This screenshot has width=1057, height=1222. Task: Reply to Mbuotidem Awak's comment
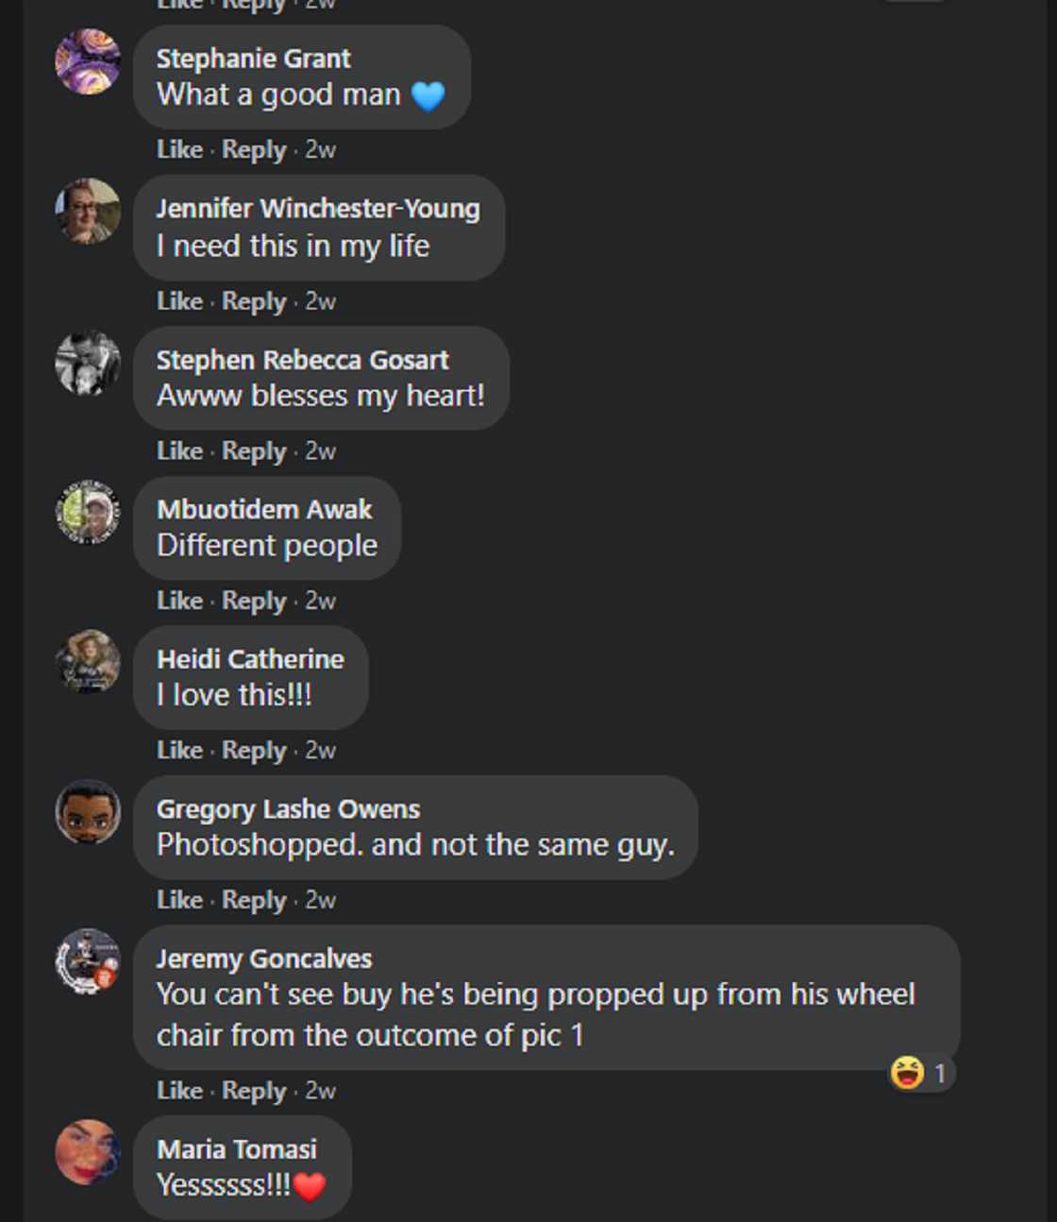253,601
